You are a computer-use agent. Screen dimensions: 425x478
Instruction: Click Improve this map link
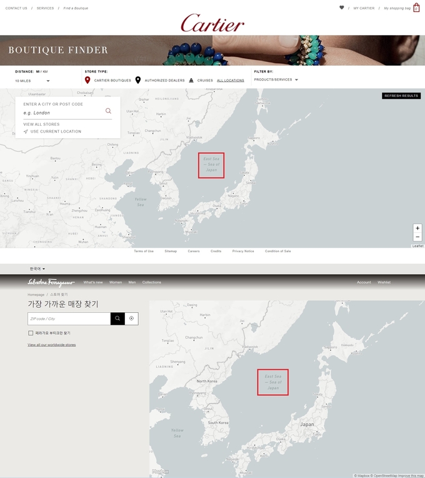(411, 475)
